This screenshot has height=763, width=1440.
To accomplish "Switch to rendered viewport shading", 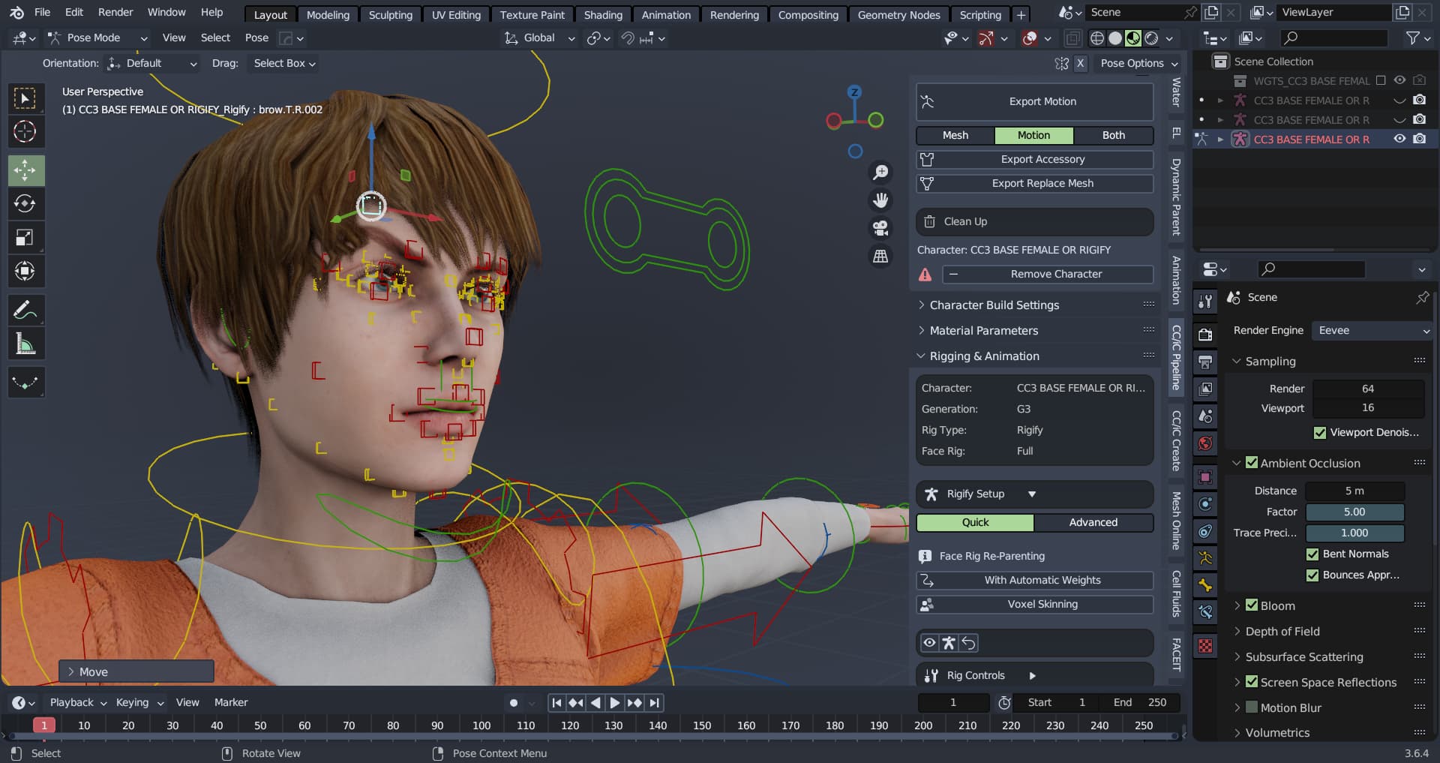I will pyautogui.click(x=1151, y=38).
